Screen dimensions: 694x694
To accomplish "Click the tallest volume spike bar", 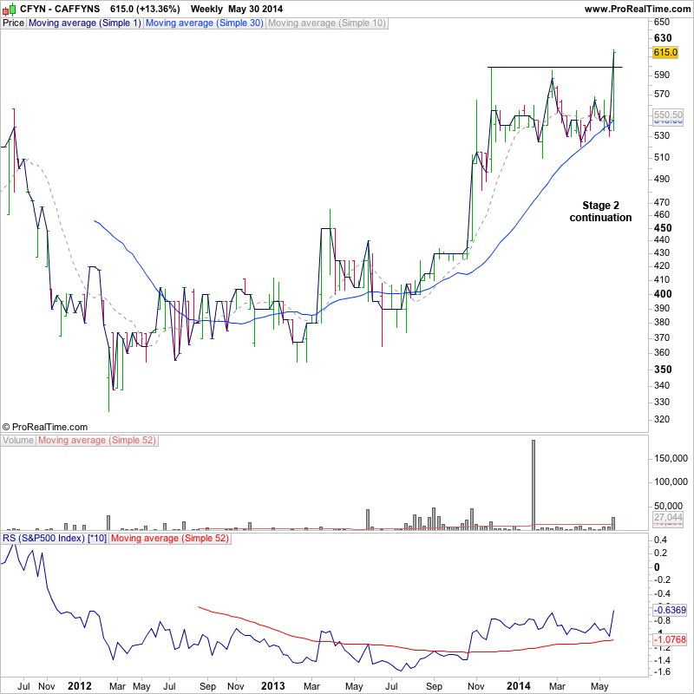I will point(534,484).
